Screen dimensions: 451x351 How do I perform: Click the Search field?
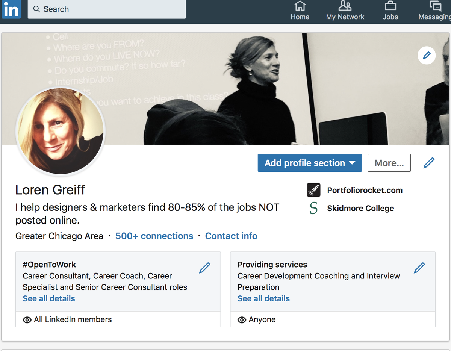coord(107,9)
